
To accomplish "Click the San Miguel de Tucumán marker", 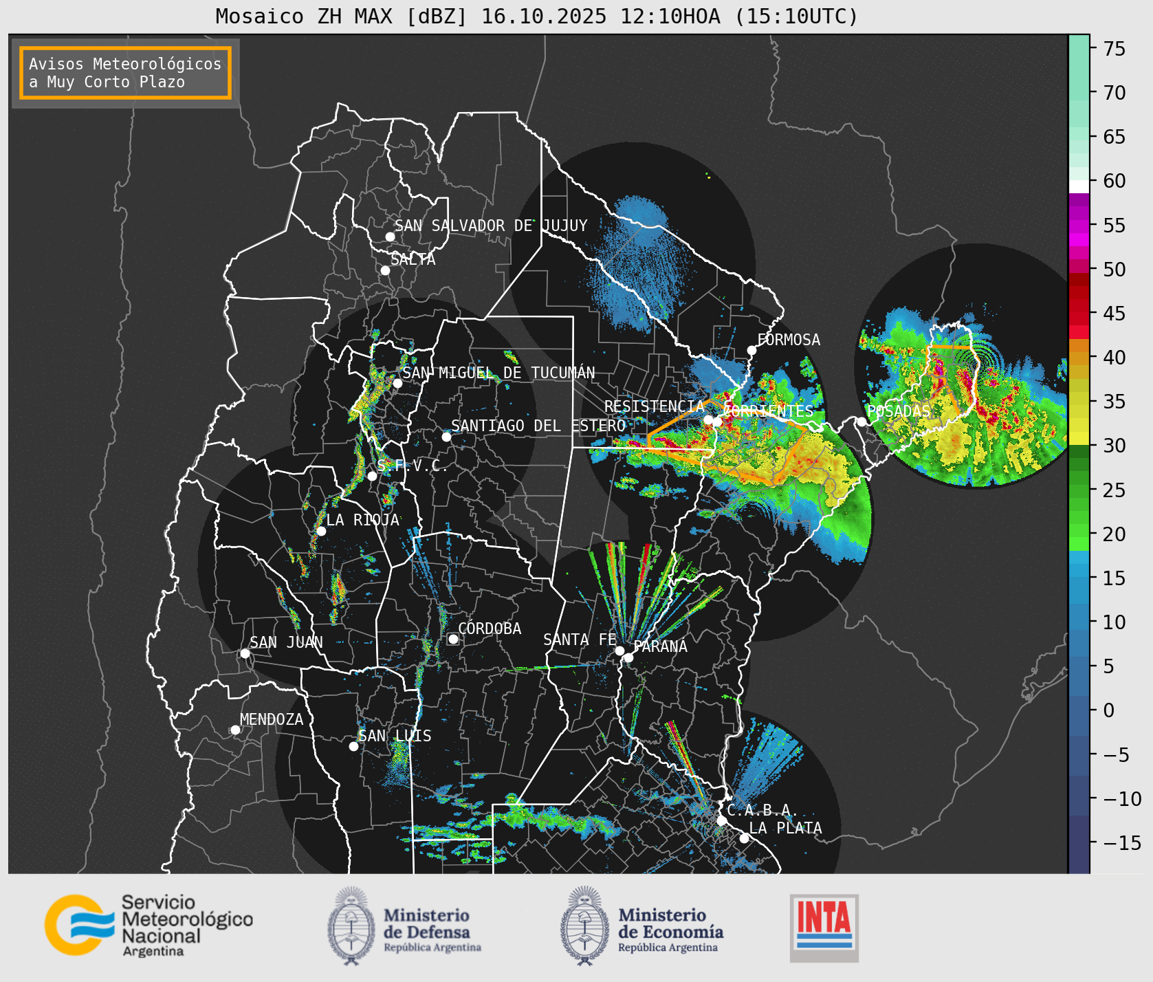I will [x=397, y=383].
